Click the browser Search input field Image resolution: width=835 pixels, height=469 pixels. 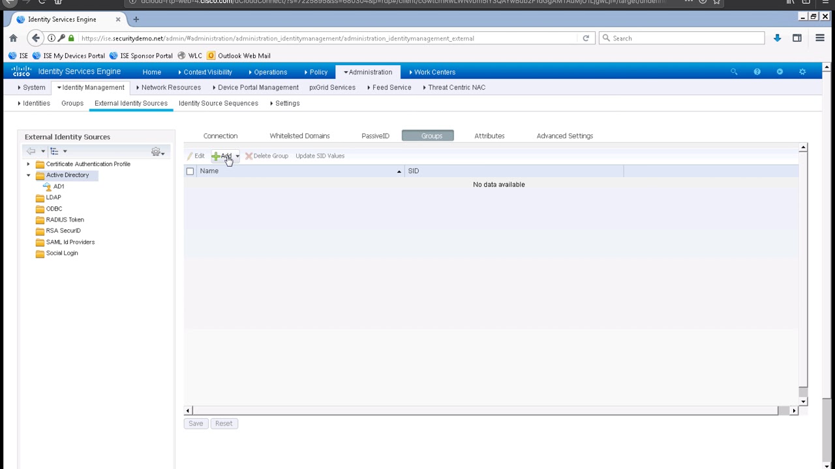(682, 38)
